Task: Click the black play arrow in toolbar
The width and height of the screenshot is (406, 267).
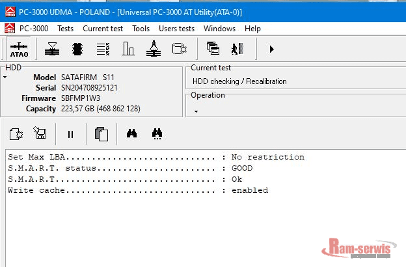Action: (x=271, y=49)
